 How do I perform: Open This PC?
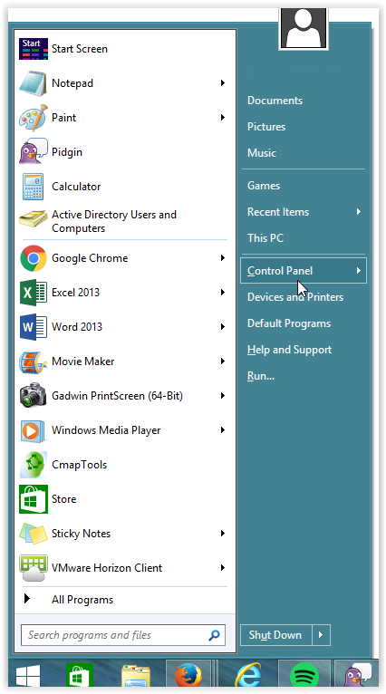coord(265,238)
